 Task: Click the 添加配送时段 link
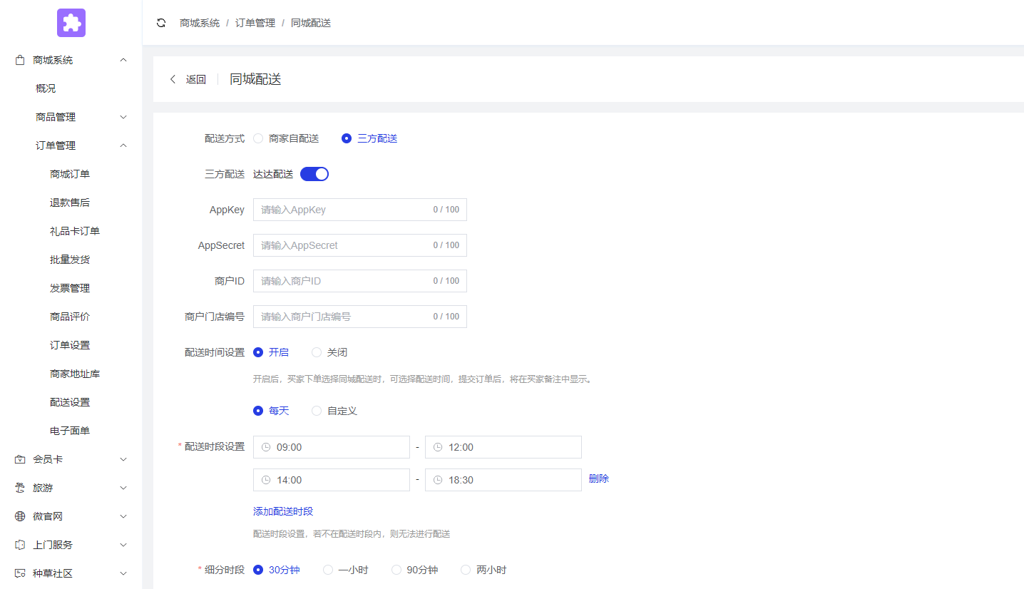(282, 511)
